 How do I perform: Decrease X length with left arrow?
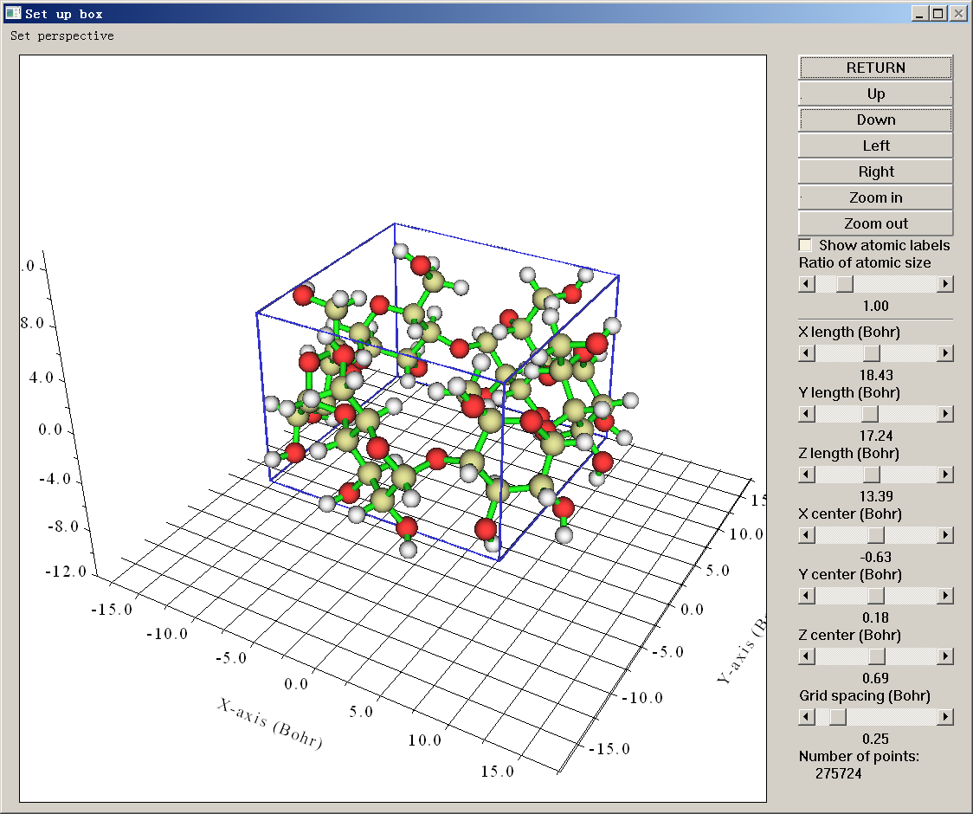807,353
